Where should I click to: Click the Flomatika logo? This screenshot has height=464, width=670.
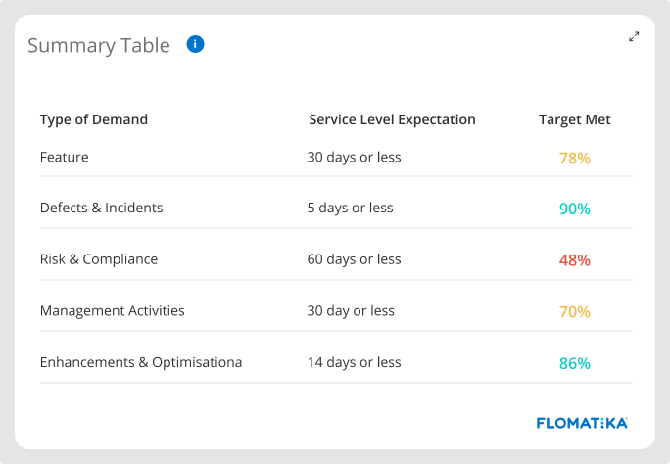pyautogui.click(x=582, y=423)
